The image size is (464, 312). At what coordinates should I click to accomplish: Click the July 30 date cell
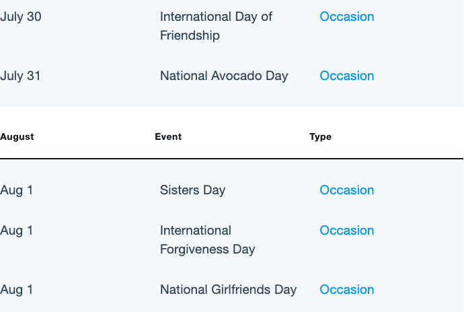pos(21,17)
